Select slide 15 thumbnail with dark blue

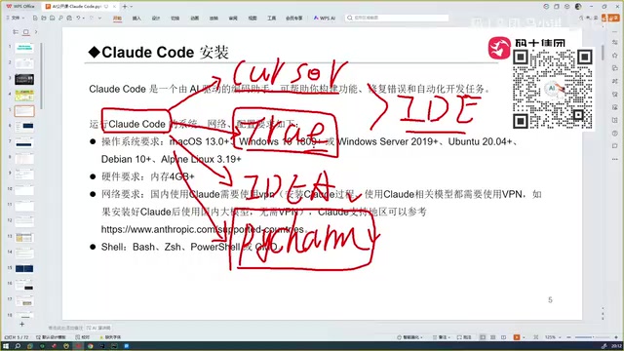point(24,269)
